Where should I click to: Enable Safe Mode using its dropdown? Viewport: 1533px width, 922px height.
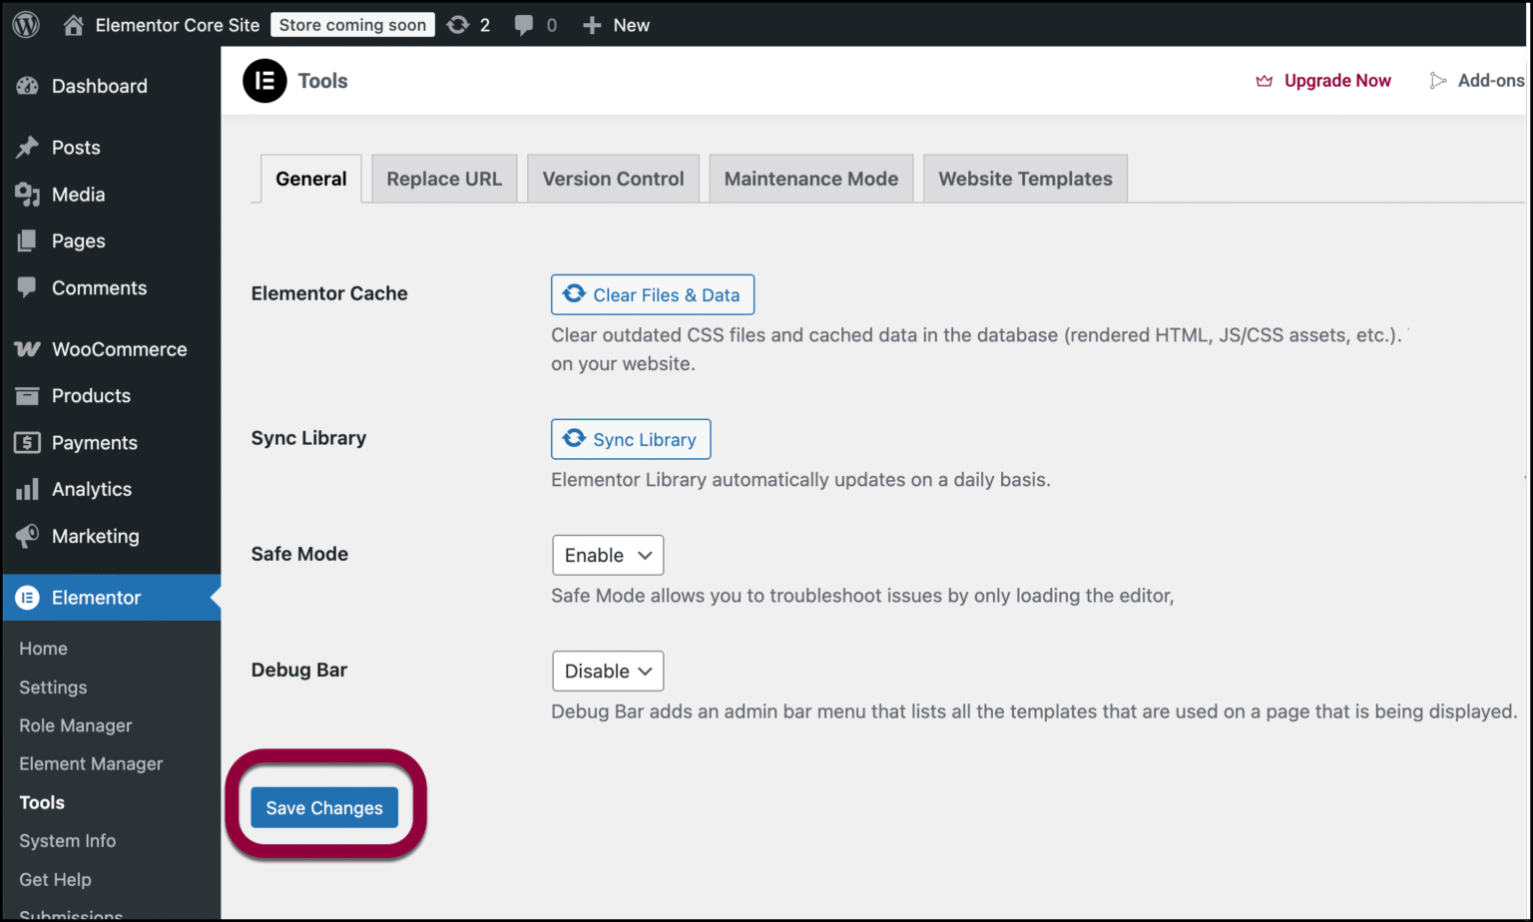click(607, 555)
